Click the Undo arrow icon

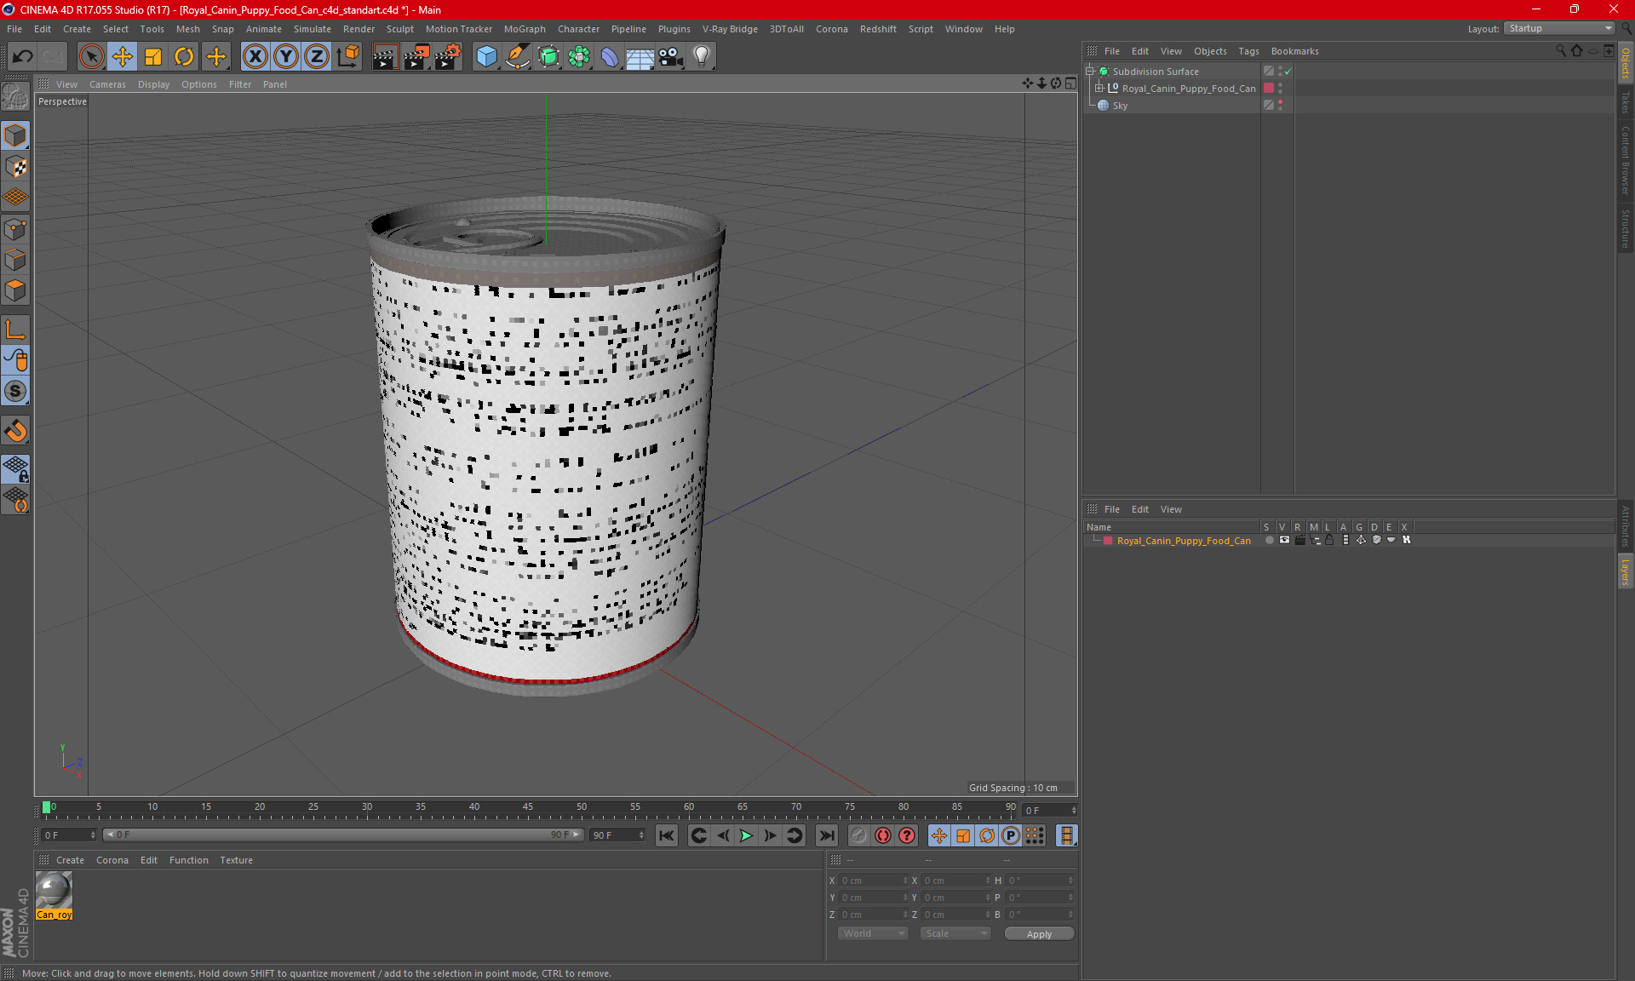coord(23,57)
